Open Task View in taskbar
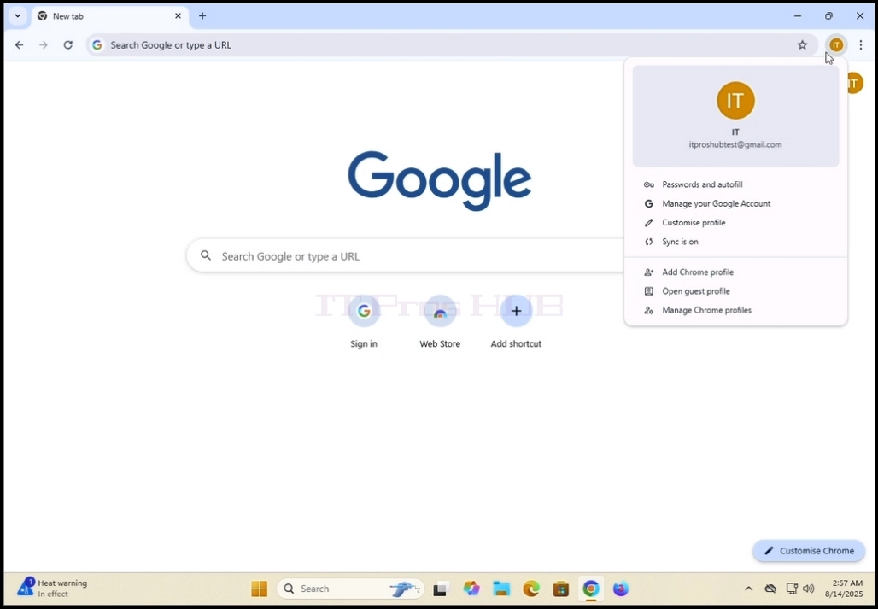878x609 pixels. pos(440,589)
